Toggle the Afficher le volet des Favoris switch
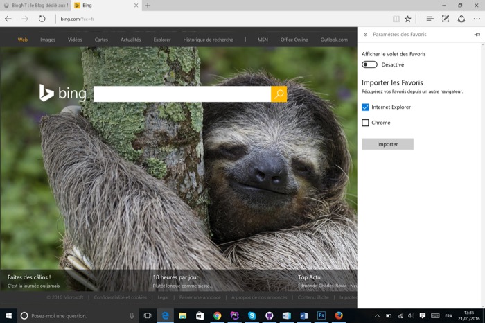Viewport: 485px width, 323px height. coord(369,64)
